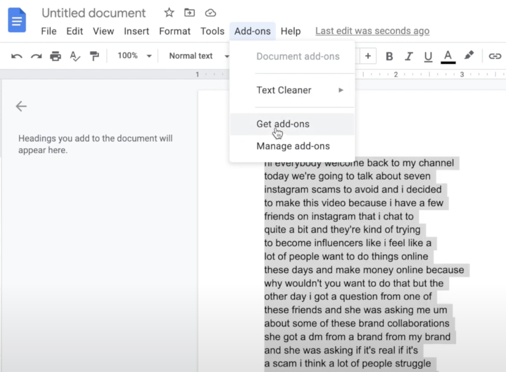Viewport: 506px width, 372px height.
Task: Open the Tools menu
Action: (x=212, y=31)
